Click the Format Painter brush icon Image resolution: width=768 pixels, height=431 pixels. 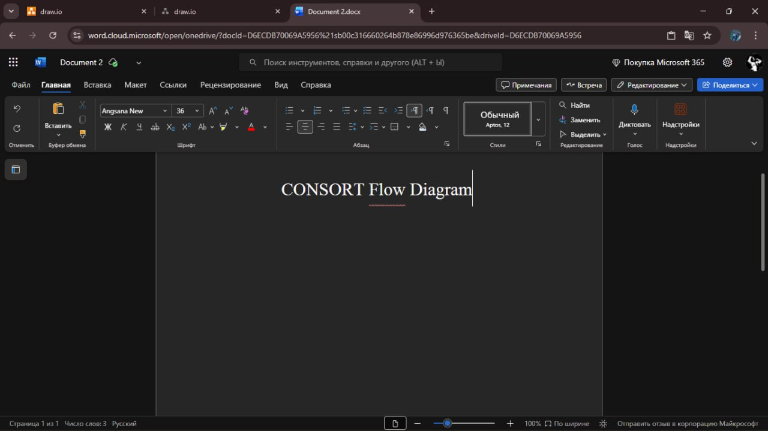coord(83,134)
